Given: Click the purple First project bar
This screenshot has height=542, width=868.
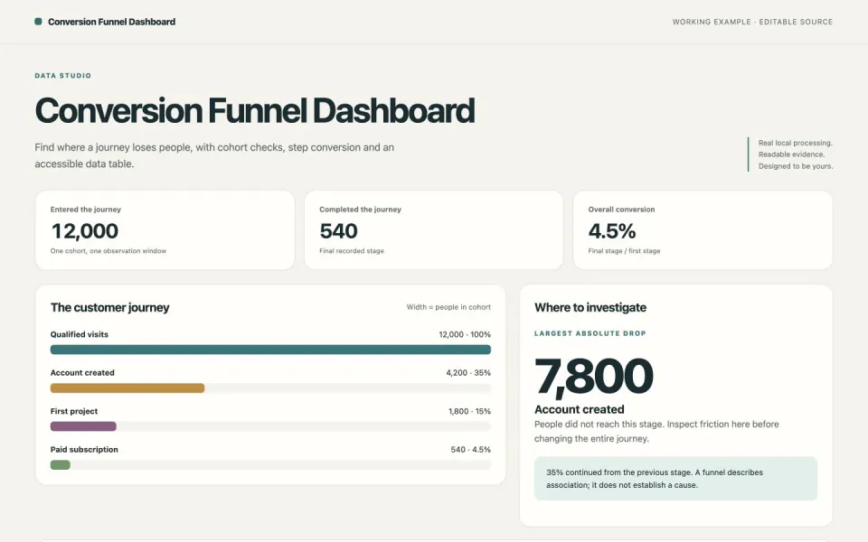Looking at the screenshot, I should 83,426.
